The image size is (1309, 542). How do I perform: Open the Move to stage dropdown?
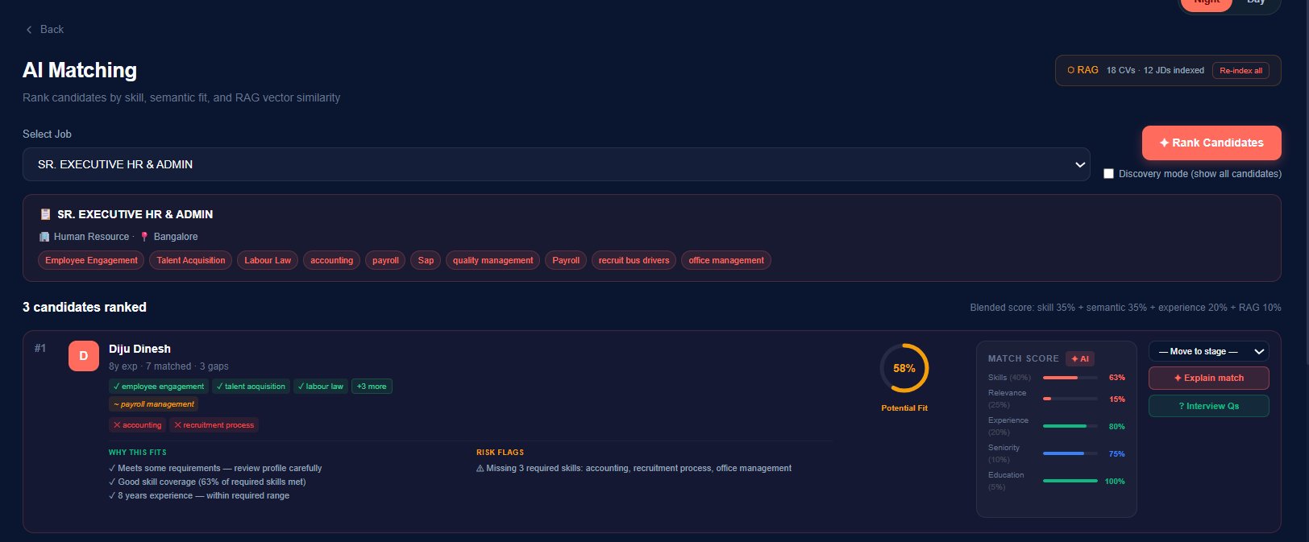point(1209,351)
